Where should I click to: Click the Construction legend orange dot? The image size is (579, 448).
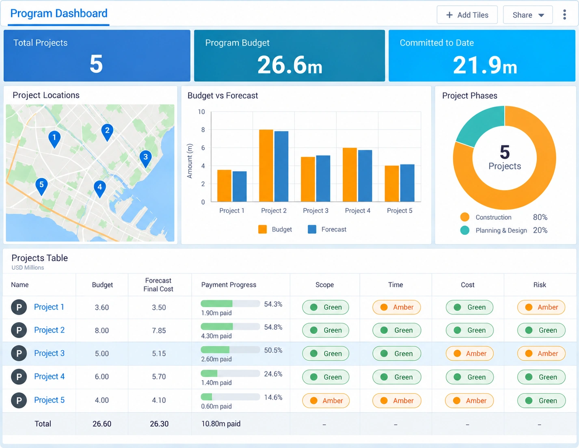coord(465,217)
